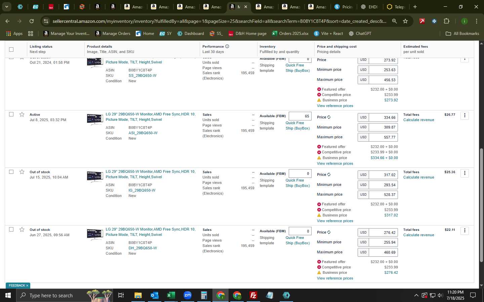The width and height of the screenshot is (484, 302).
Task: Open the All Bookmarks folder
Action: 462,34
